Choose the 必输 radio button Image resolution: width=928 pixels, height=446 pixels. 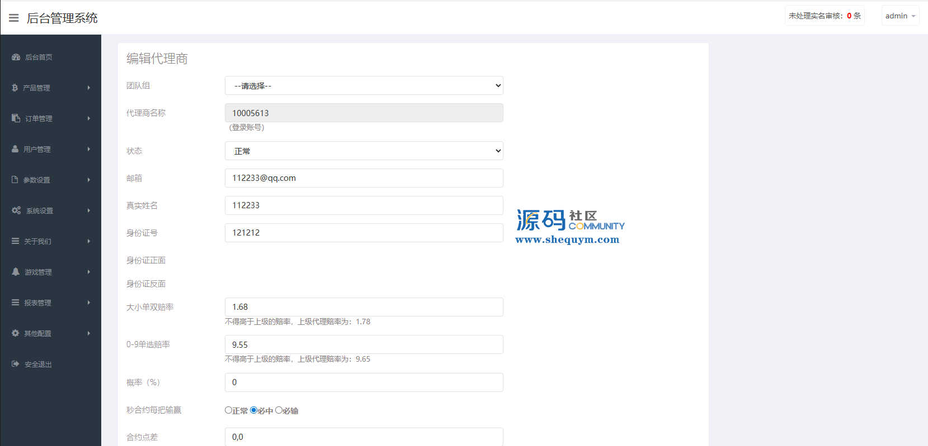coord(279,410)
